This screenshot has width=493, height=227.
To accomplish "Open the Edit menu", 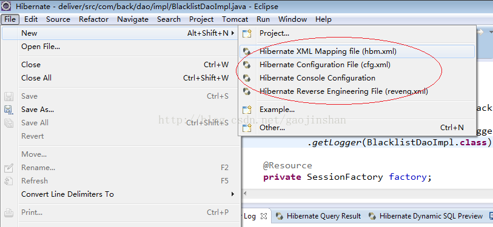I will click(x=31, y=19).
